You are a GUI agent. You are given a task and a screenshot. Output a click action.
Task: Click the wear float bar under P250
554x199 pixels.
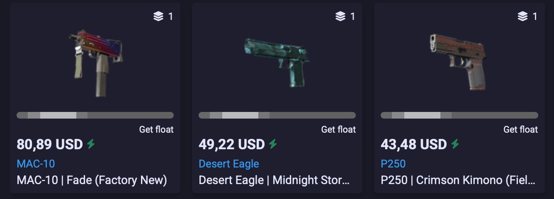click(459, 115)
